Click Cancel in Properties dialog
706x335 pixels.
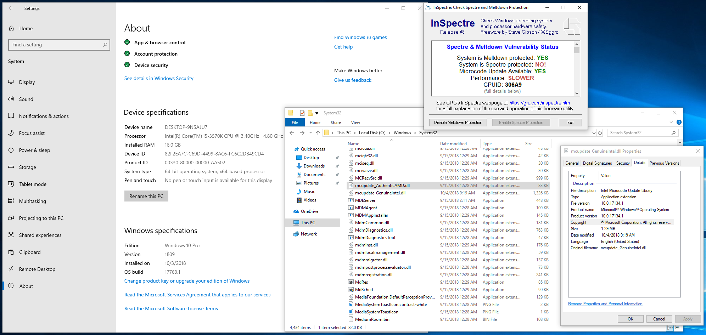(x=659, y=319)
